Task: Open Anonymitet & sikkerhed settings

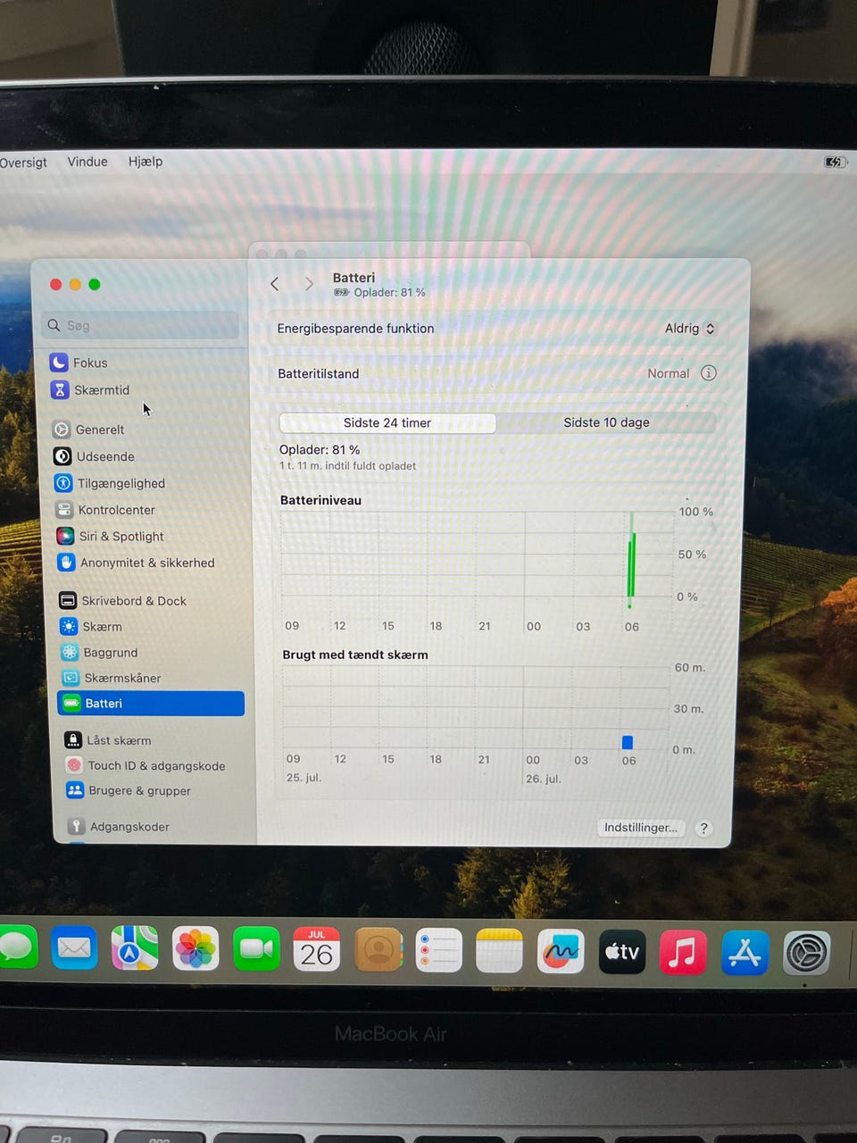Action: pyautogui.click(x=137, y=563)
